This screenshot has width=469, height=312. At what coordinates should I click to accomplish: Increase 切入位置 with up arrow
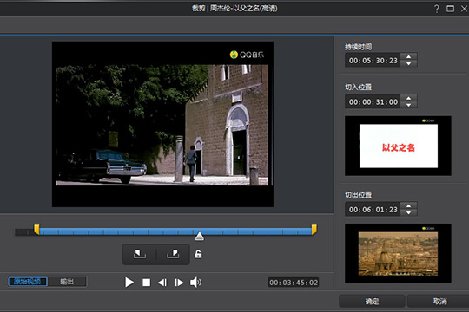(408, 98)
